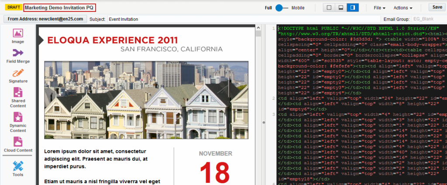Screen dimensions: 447x185
Task: Select right split pane layout button
Action: (353, 7)
